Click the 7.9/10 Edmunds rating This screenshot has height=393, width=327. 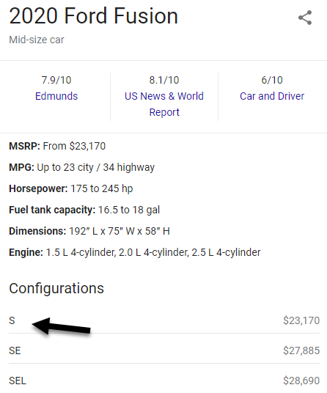[56, 80]
